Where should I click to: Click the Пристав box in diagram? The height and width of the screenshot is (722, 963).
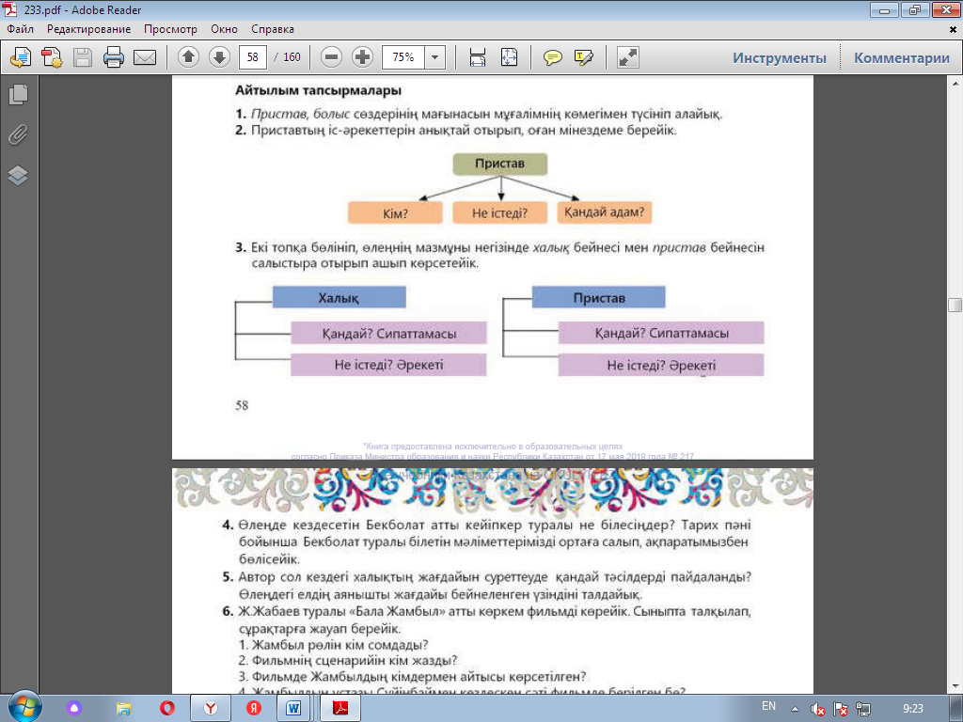(500, 164)
